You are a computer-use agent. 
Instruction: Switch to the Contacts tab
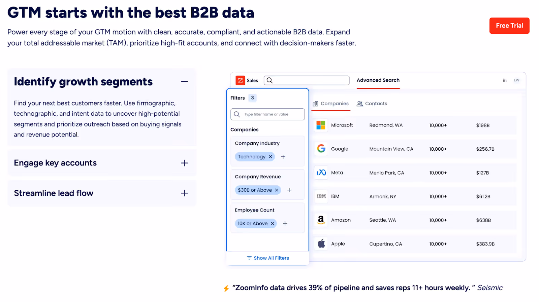(372, 104)
